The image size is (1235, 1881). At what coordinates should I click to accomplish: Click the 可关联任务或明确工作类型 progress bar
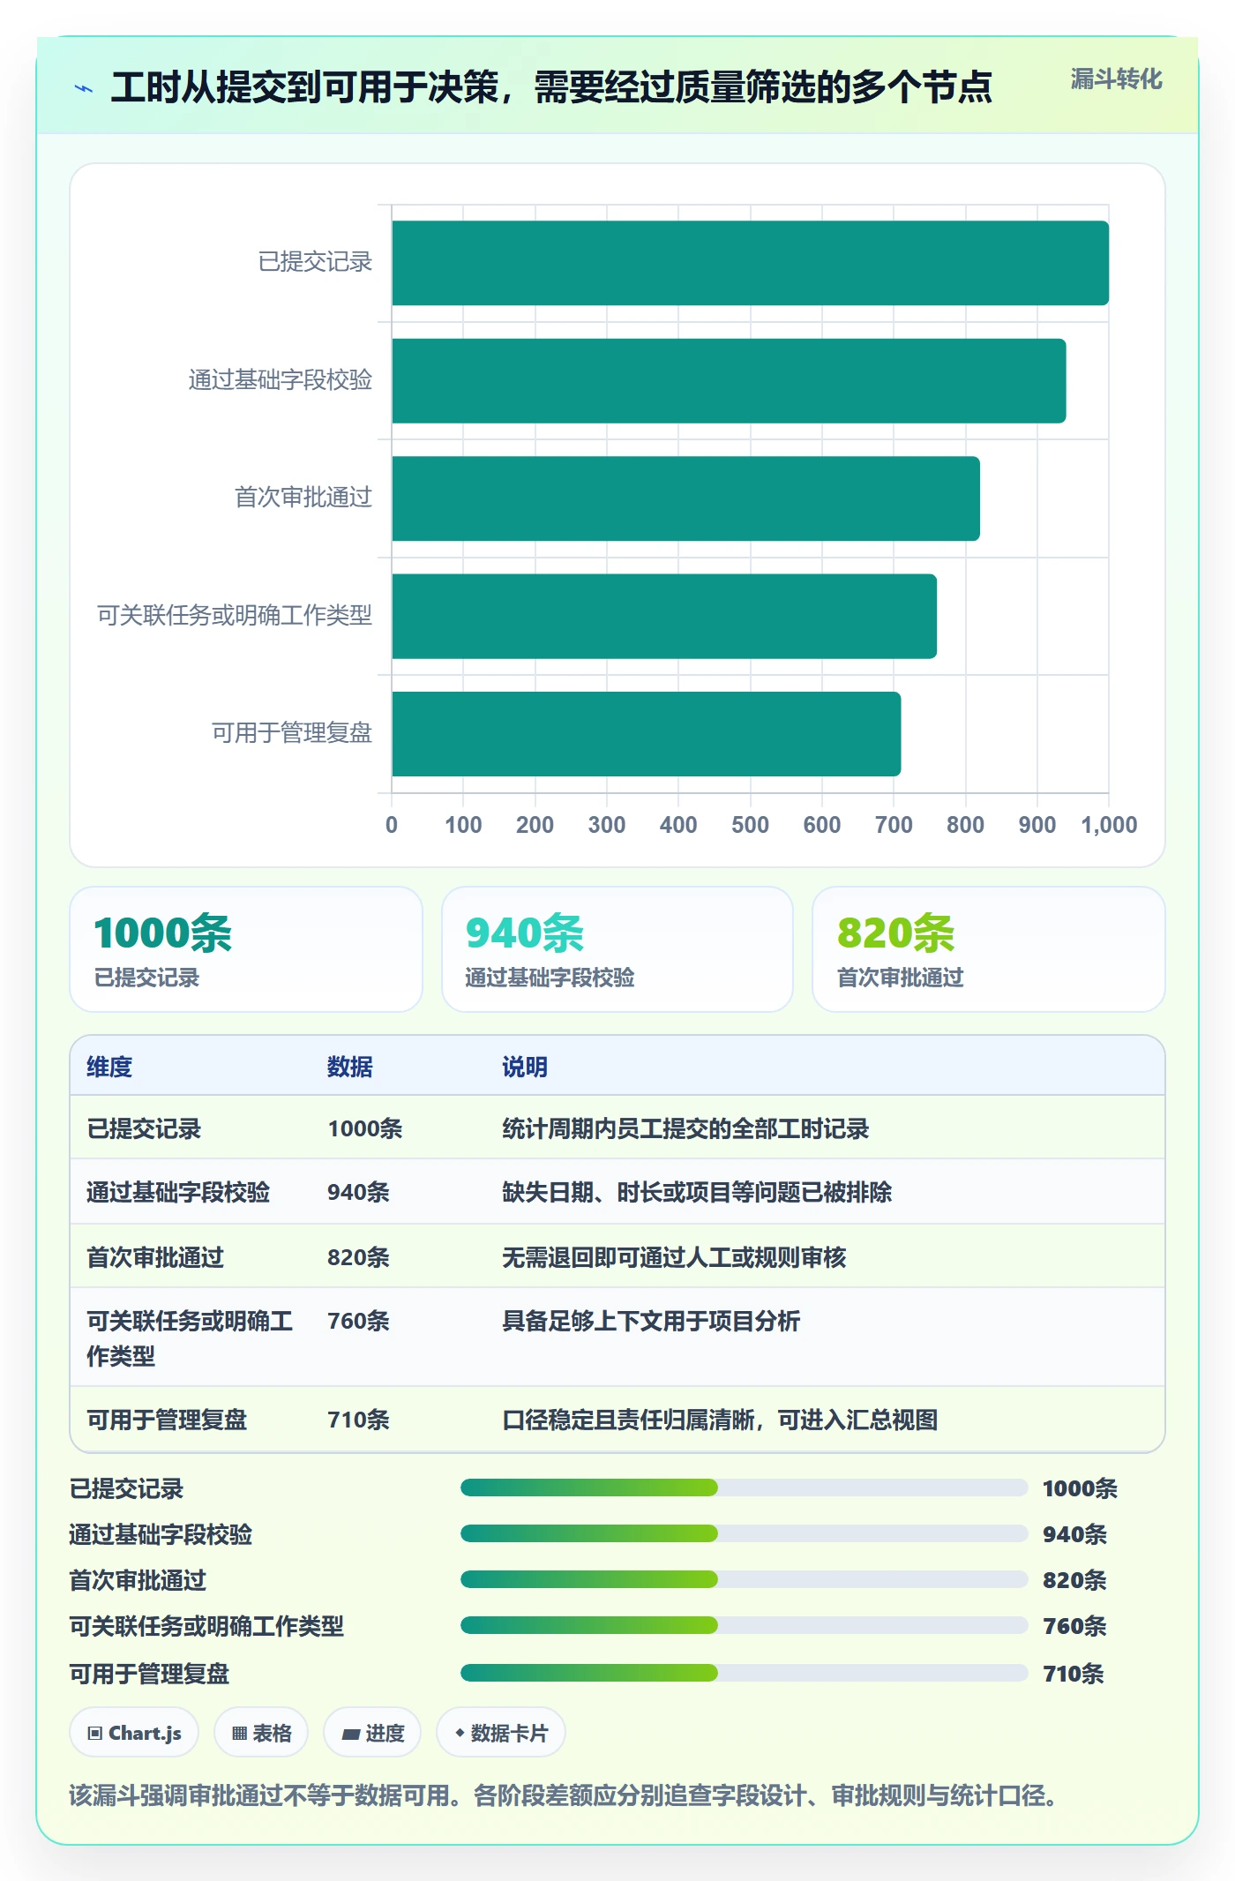click(x=744, y=1626)
